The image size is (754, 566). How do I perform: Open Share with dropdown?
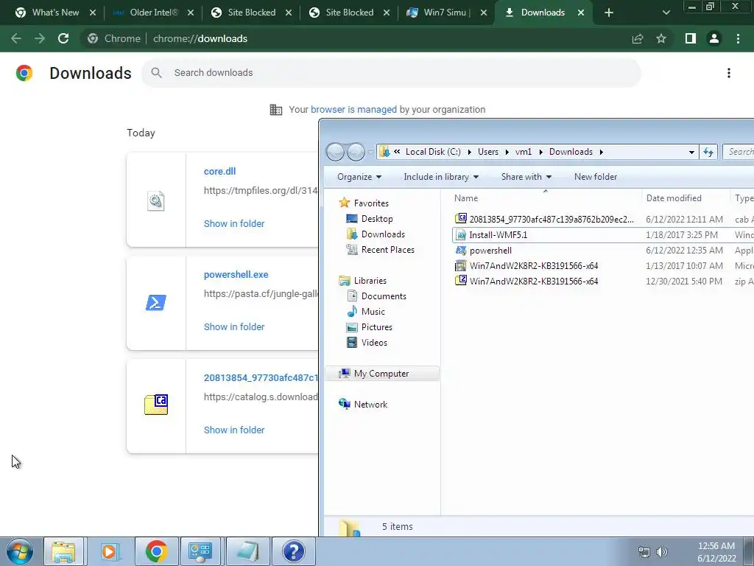[526, 177]
